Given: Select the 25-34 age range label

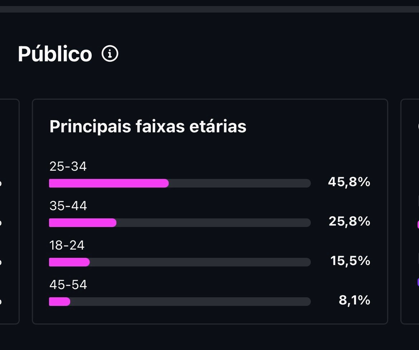Looking at the screenshot, I should (68, 167).
